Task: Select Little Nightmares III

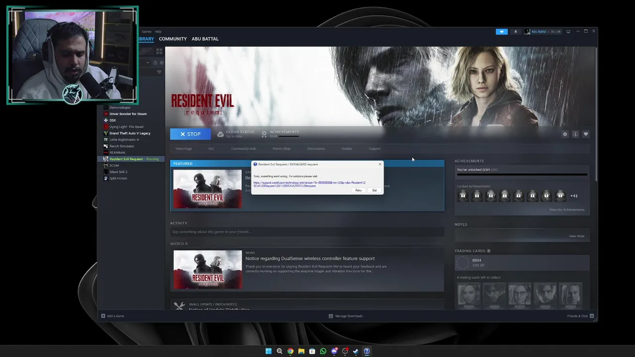Action: click(124, 140)
